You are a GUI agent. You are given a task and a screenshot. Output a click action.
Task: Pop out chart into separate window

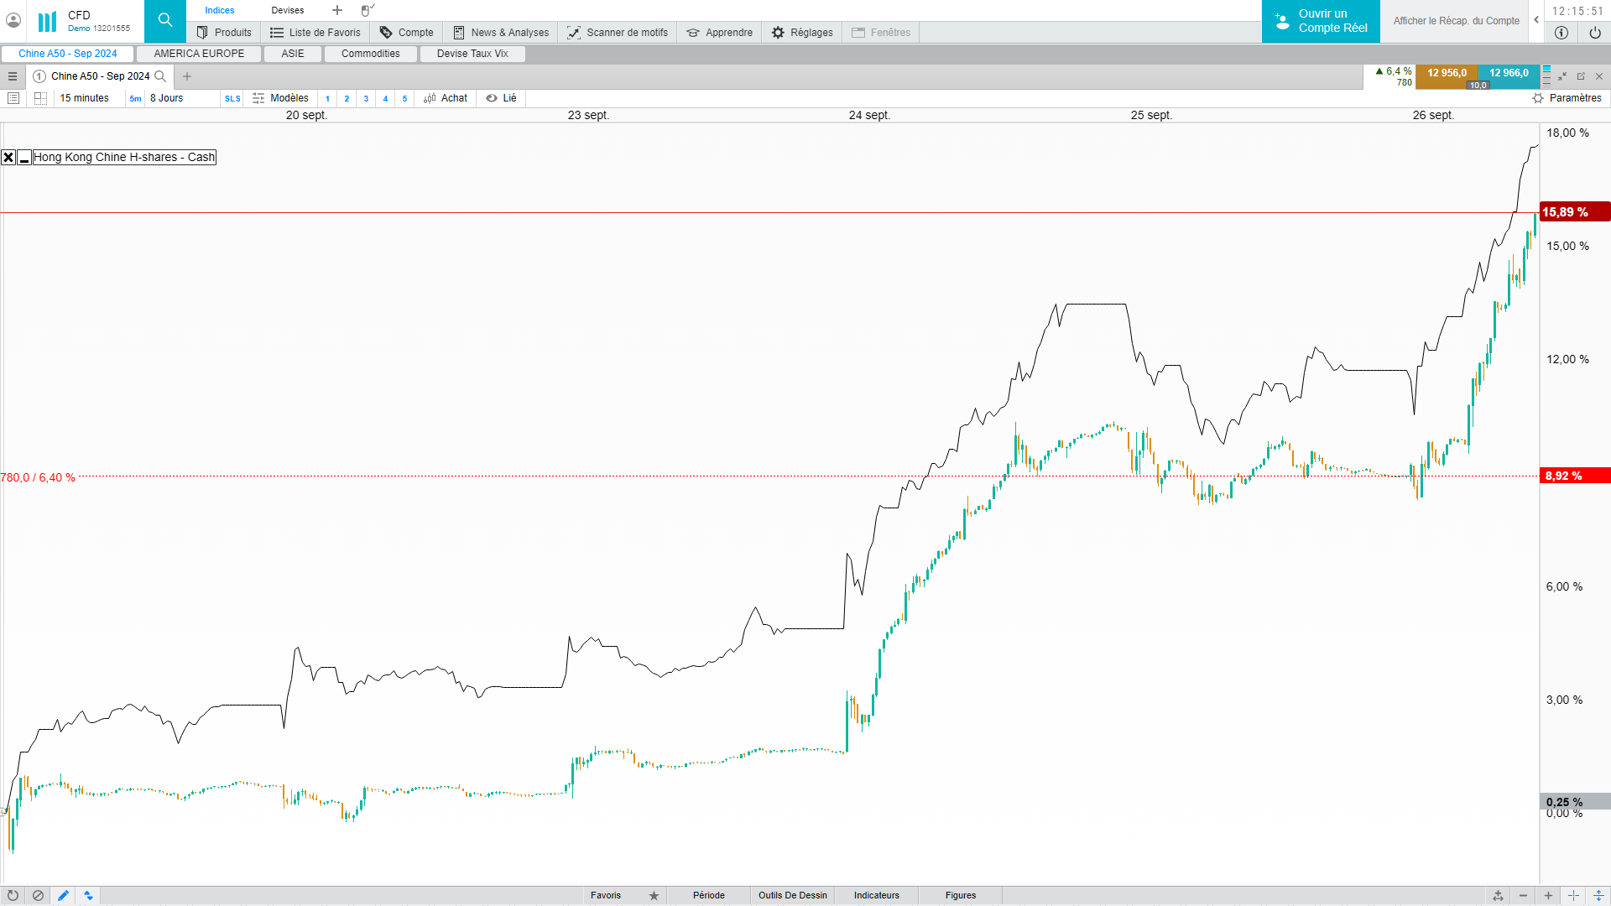[1581, 76]
